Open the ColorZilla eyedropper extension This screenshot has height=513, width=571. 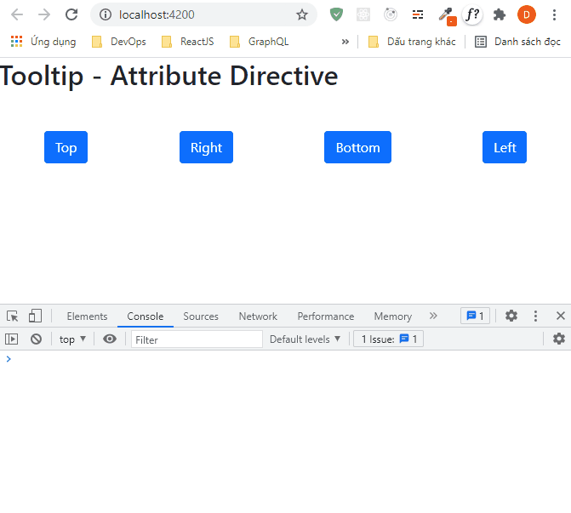coord(447,15)
